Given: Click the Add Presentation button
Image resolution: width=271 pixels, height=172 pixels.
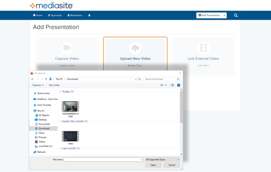Looking at the screenshot, I should pyautogui.click(x=209, y=15).
